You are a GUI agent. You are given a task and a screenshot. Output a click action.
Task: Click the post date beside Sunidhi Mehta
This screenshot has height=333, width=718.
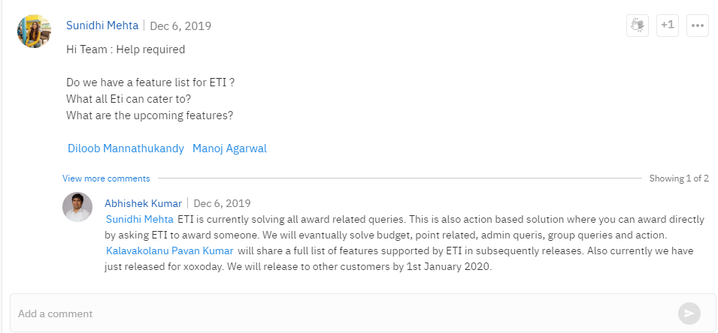click(180, 25)
